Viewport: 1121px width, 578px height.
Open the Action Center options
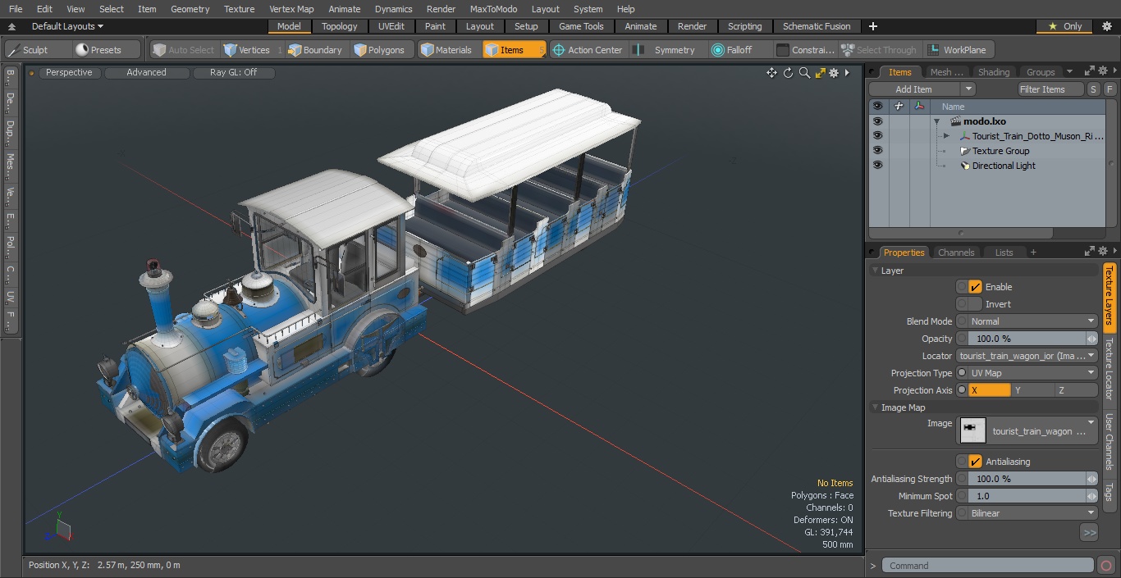tap(587, 50)
